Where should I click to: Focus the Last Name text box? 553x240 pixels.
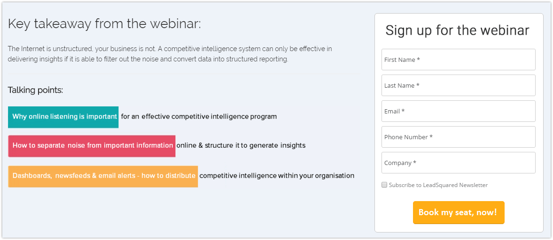[x=458, y=85]
